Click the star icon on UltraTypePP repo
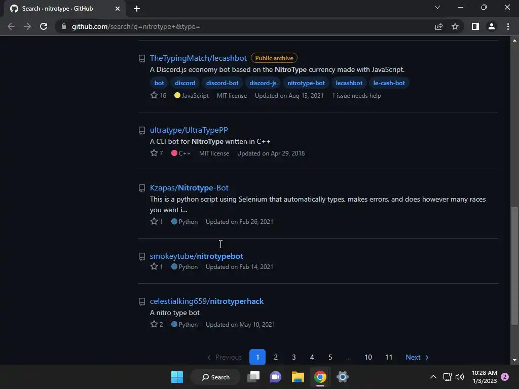 (x=154, y=153)
